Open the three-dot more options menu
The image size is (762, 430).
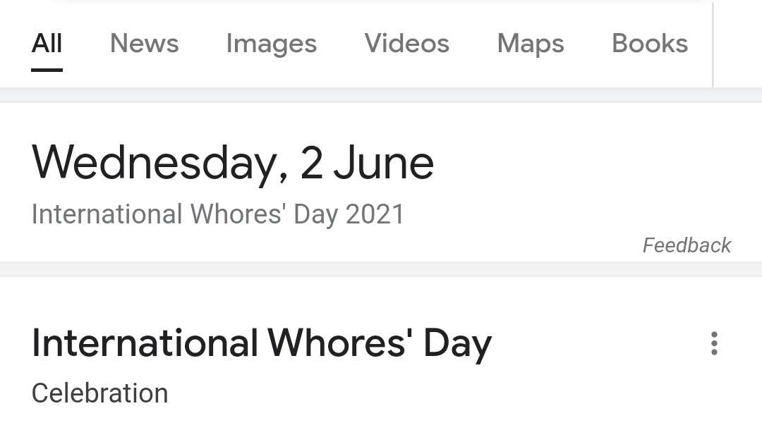(714, 343)
